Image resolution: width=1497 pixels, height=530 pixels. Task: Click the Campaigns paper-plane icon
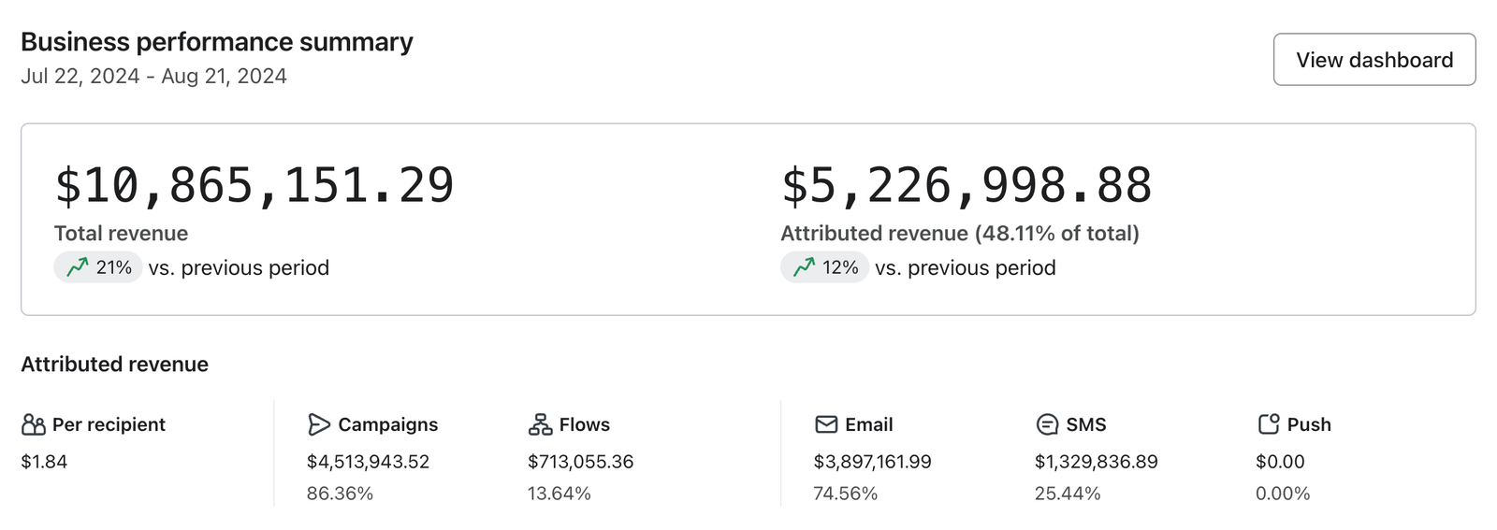tap(319, 425)
